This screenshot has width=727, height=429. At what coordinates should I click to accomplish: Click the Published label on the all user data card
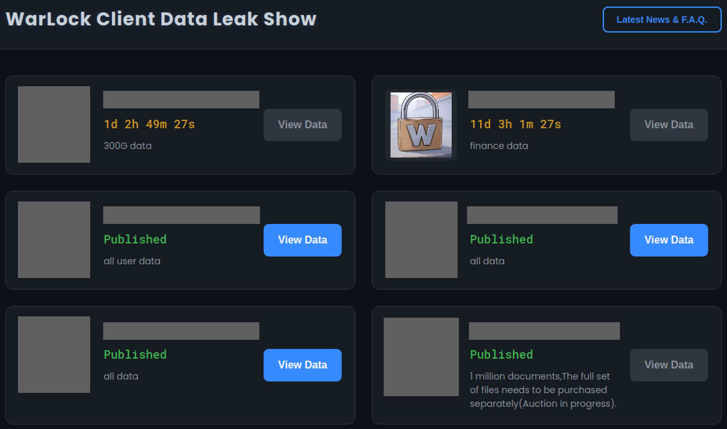[135, 240]
